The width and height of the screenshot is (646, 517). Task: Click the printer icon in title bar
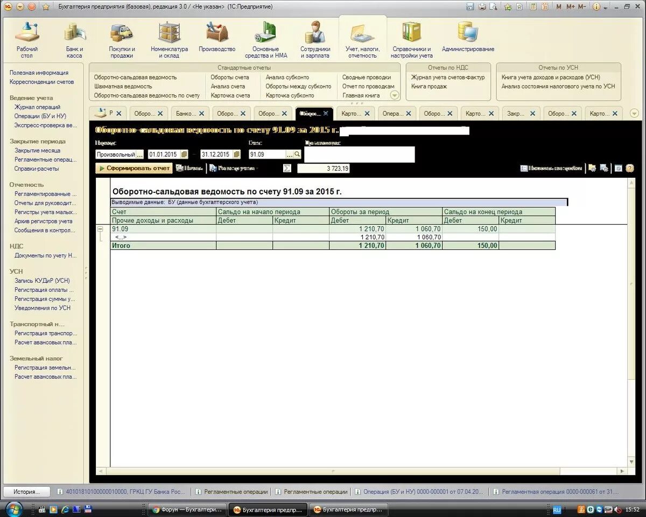coord(482,6)
